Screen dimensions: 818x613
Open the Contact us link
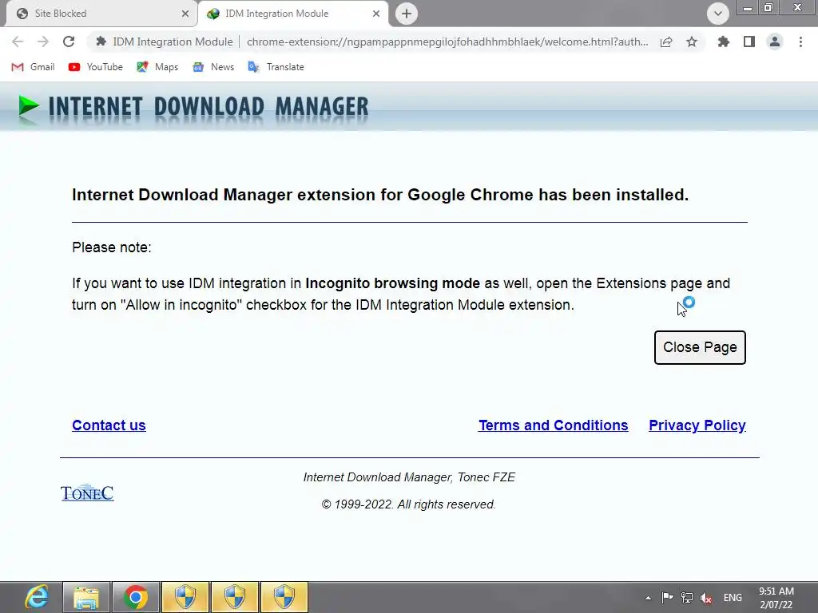[109, 425]
